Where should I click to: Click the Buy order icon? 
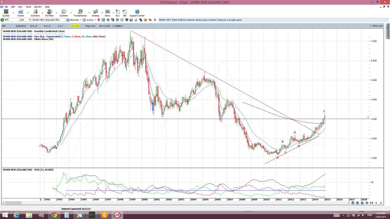coord(118,13)
